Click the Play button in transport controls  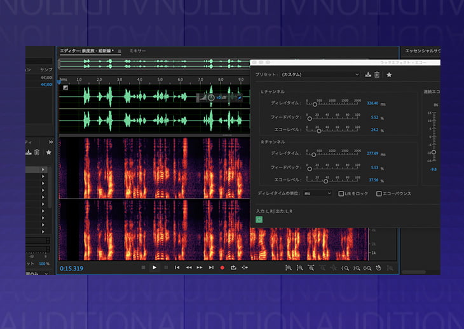coord(154,268)
